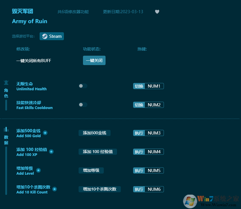
Task: Click the star icon next to 添加500金钱
Action: (45, 132)
